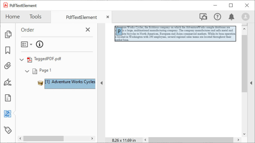Collapse the TaggedPDF.pdf tree node

coord(22,60)
